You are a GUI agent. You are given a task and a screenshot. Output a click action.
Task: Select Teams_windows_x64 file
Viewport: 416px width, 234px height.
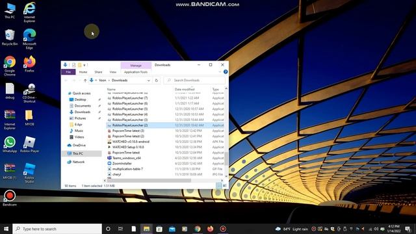pyautogui.click(x=127, y=158)
